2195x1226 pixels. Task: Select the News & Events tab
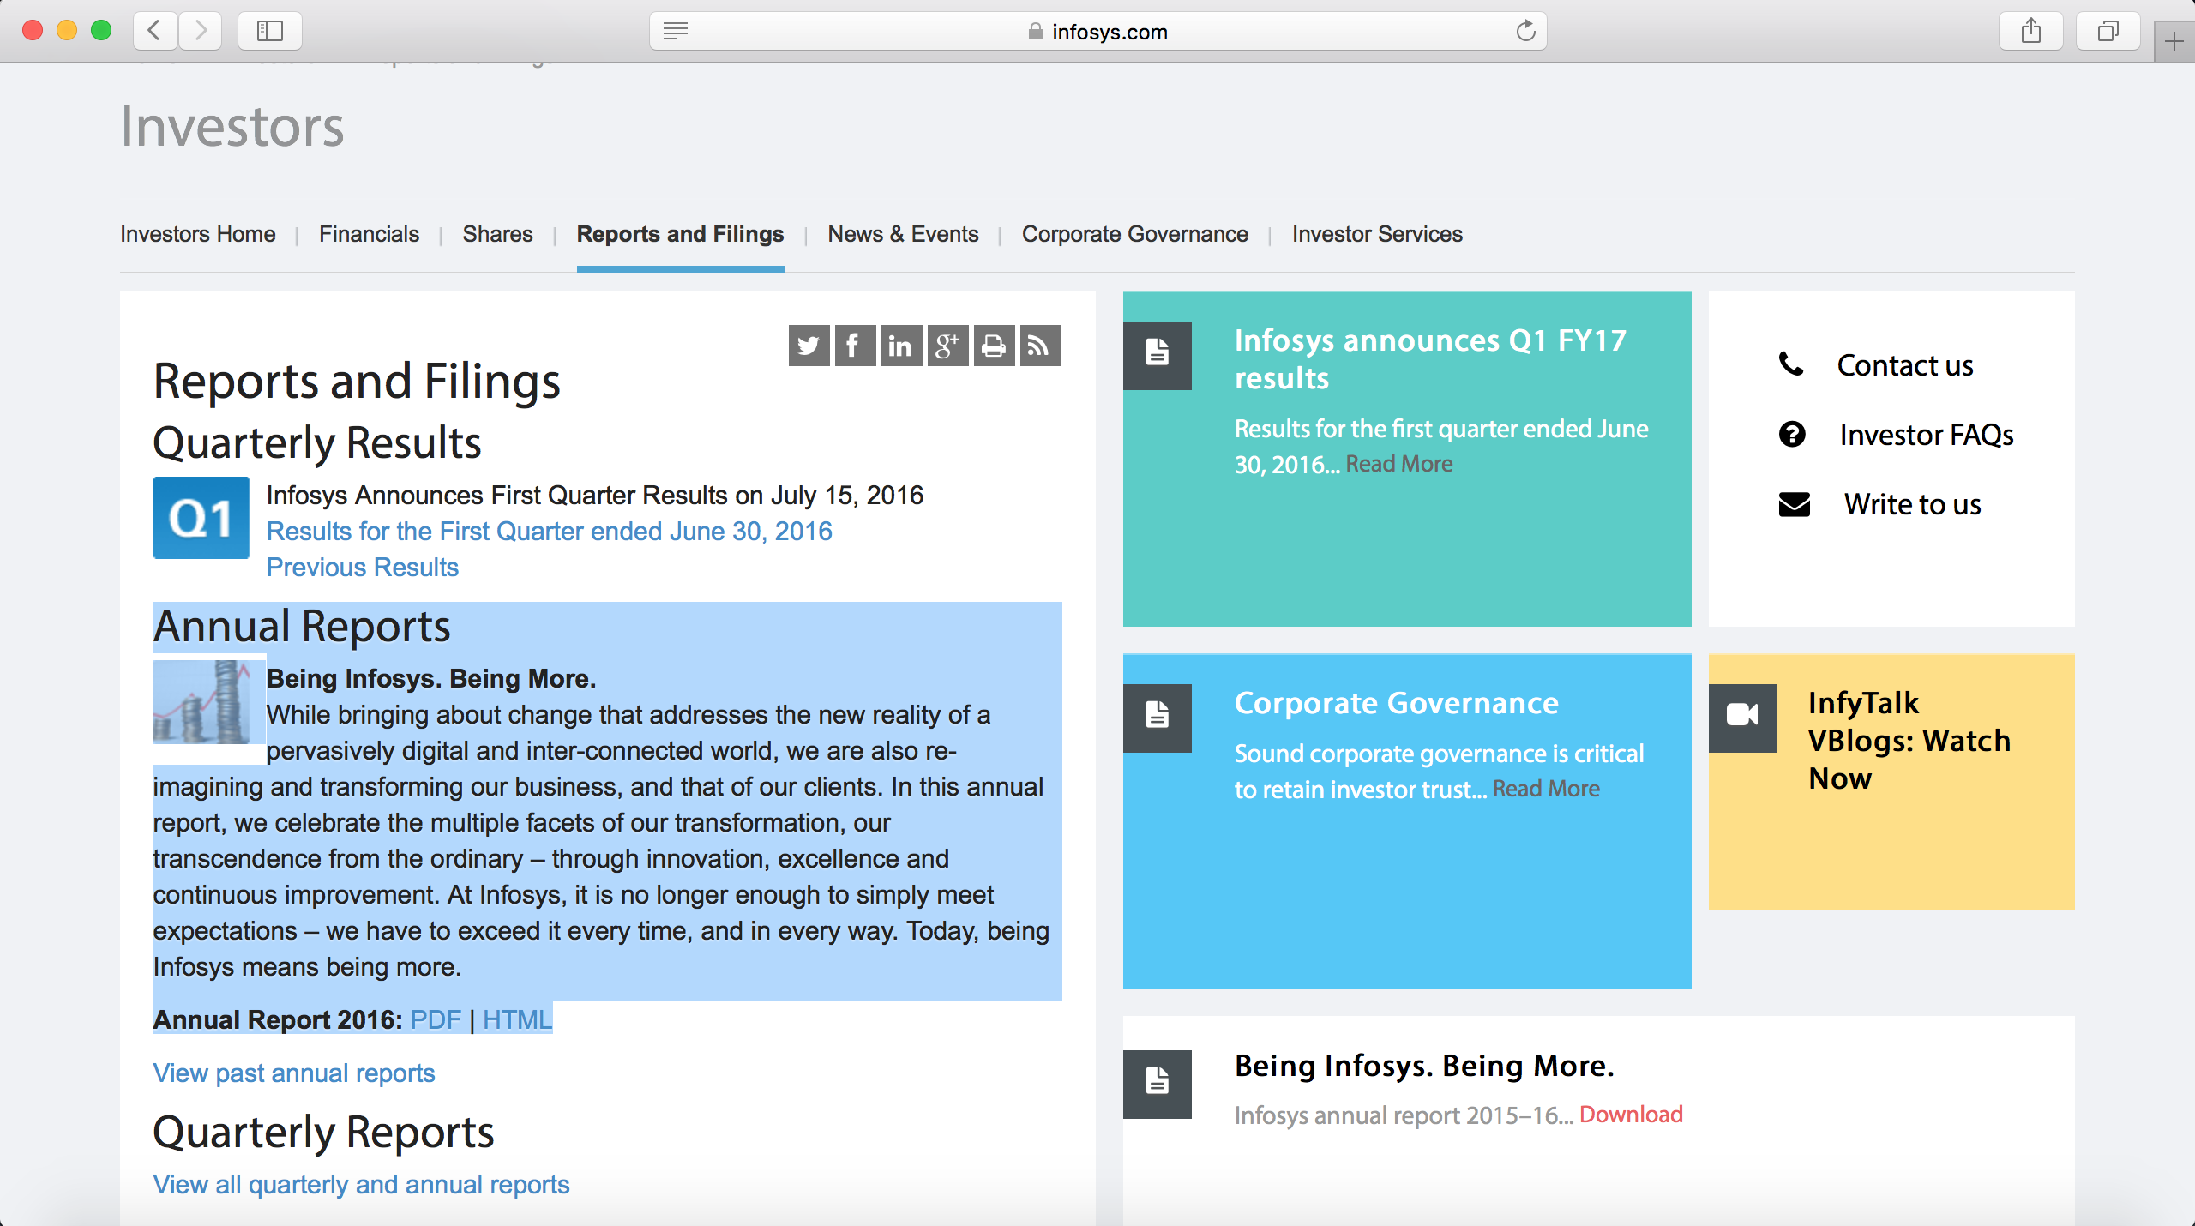(901, 234)
